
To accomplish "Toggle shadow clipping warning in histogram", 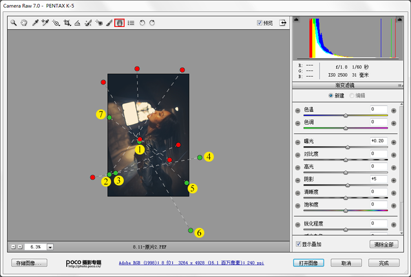I will tap(296, 19).
